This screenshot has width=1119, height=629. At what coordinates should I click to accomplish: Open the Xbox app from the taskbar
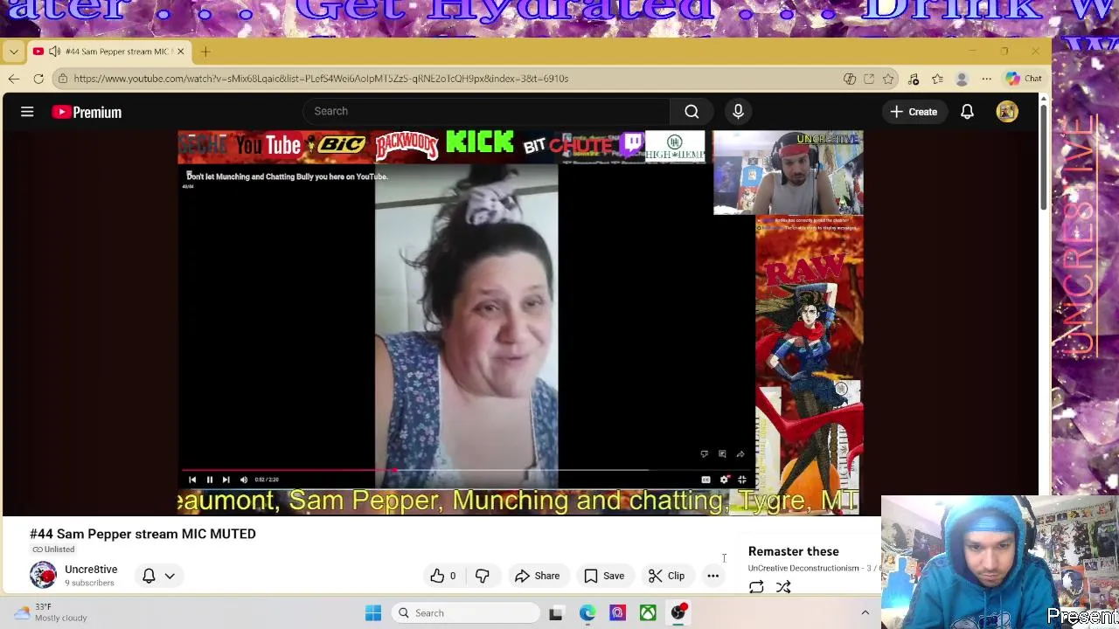(648, 612)
